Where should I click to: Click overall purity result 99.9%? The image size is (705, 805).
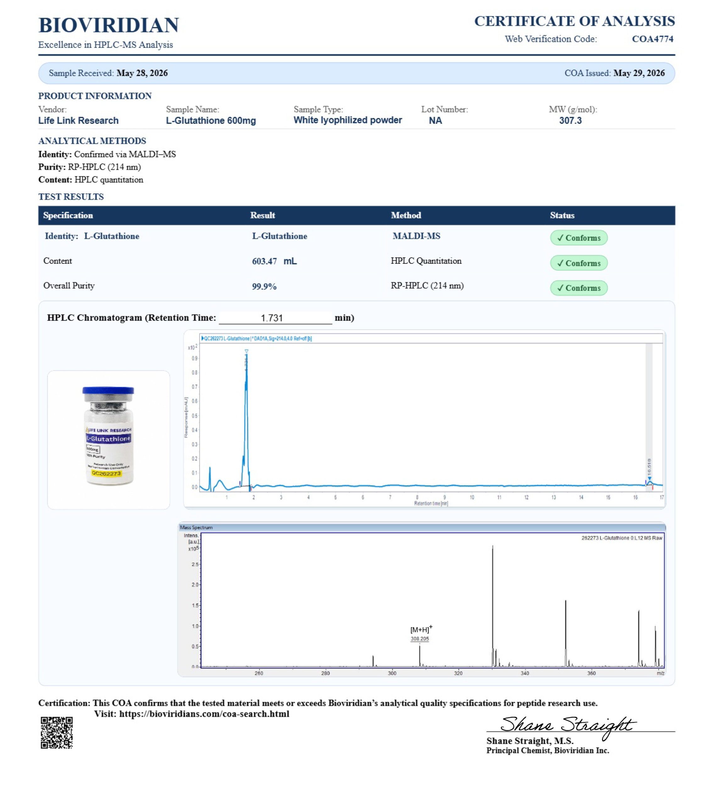point(264,286)
